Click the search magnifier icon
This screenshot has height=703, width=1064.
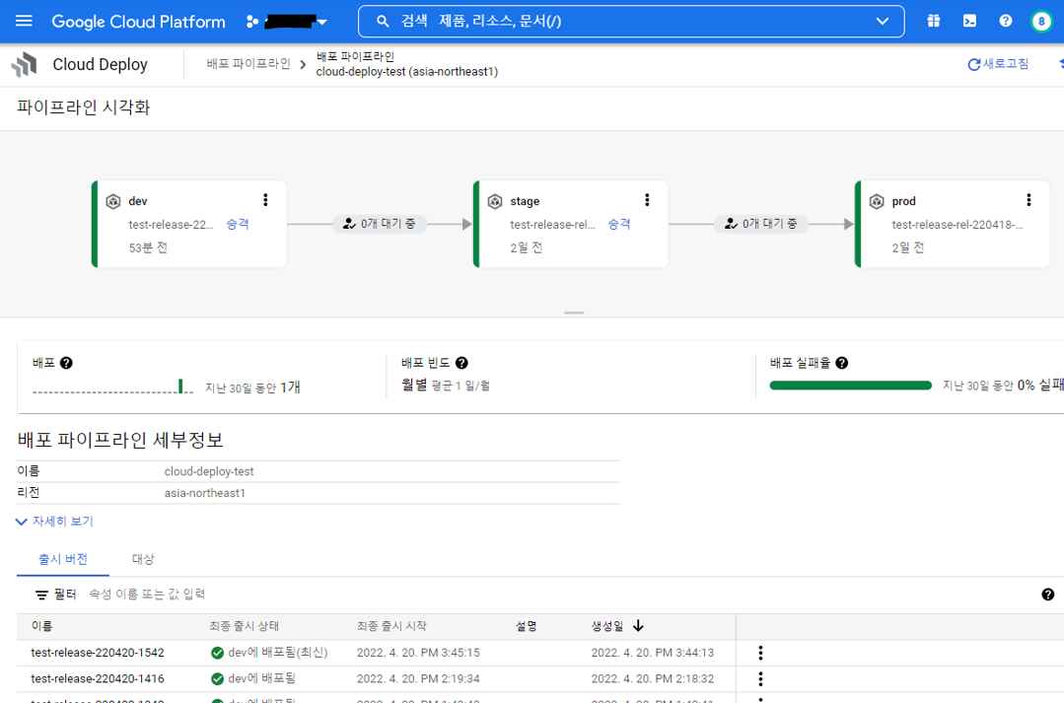(383, 21)
